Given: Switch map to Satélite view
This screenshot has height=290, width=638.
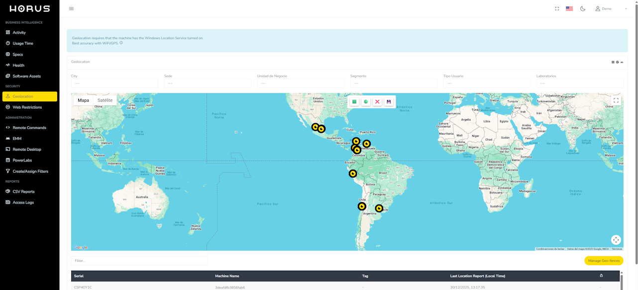Looking at the screenshot, I should [105, 100].
